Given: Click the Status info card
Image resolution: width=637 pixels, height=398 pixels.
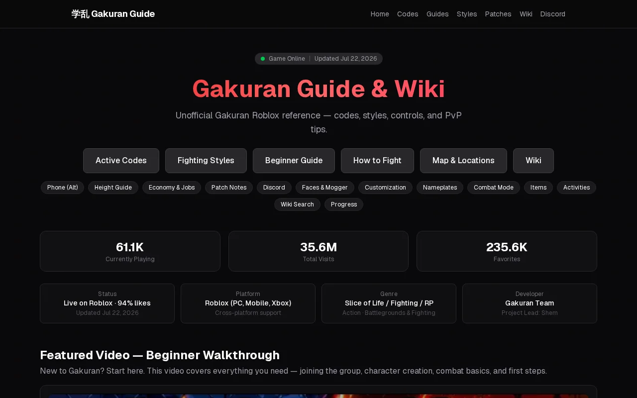Looking at the screenshot, I should click(107, 303).
